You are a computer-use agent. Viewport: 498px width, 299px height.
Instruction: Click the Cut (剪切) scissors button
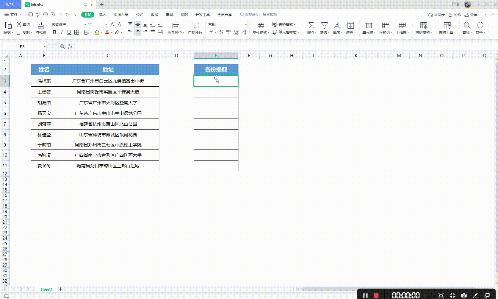[23, 24]
